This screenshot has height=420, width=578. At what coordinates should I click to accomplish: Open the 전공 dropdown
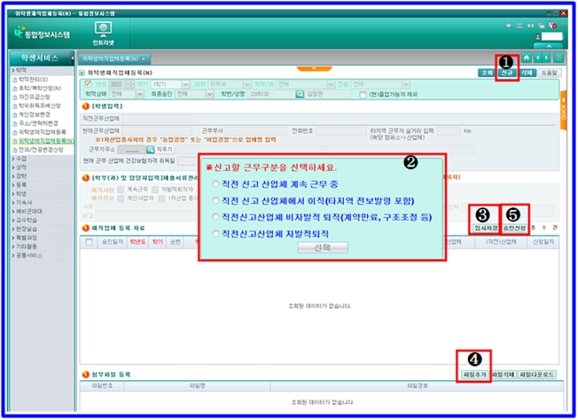(405, 84)
